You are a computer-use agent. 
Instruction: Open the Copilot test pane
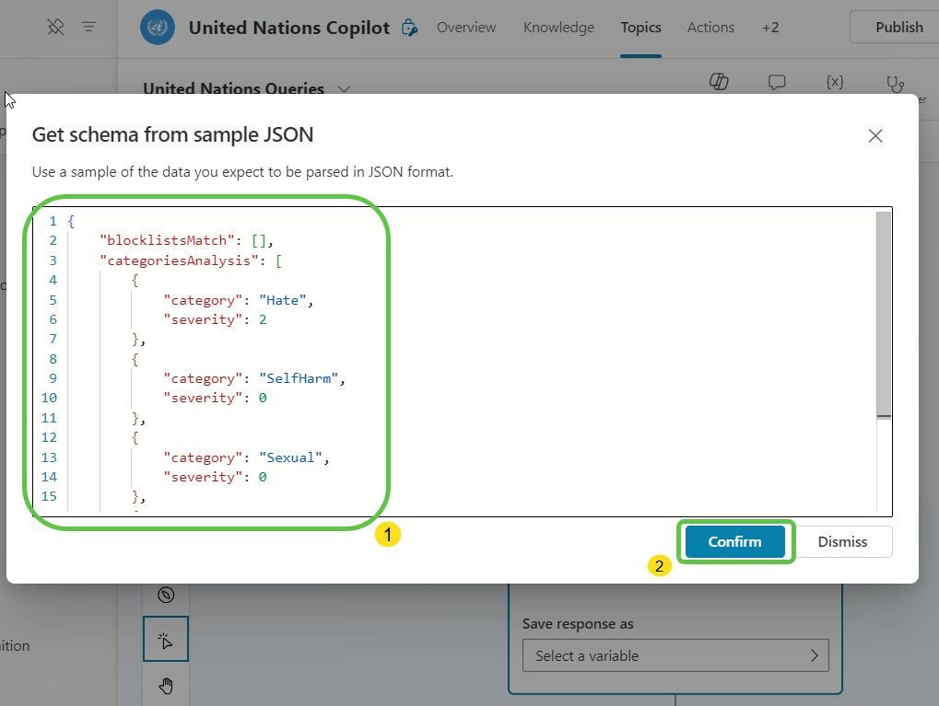click(719, 82)
